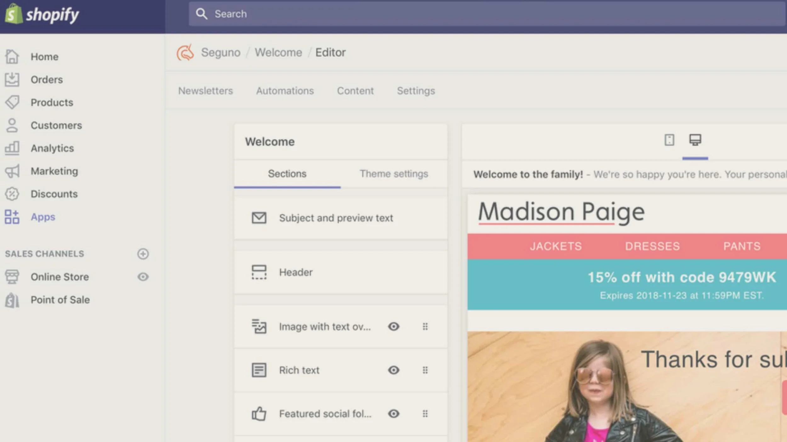
Task: Switch to Theme settings tab
Action: pyautogui.click(x=394, y=174)
